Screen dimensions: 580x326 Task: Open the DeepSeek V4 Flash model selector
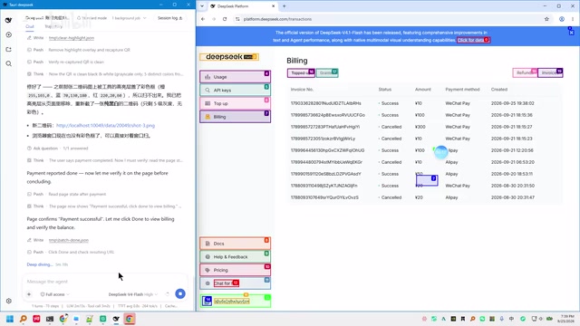click(133, 294)
